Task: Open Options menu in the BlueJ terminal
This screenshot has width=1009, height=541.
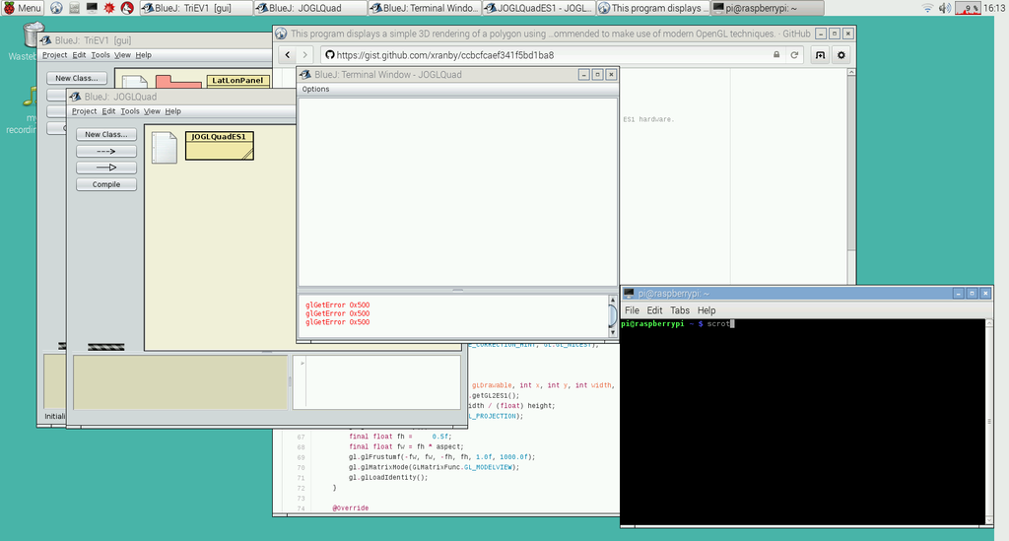Action: (x=315, y=89)
